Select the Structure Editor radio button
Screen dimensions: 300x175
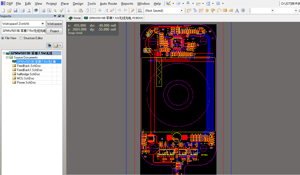(x=21, y=38)
